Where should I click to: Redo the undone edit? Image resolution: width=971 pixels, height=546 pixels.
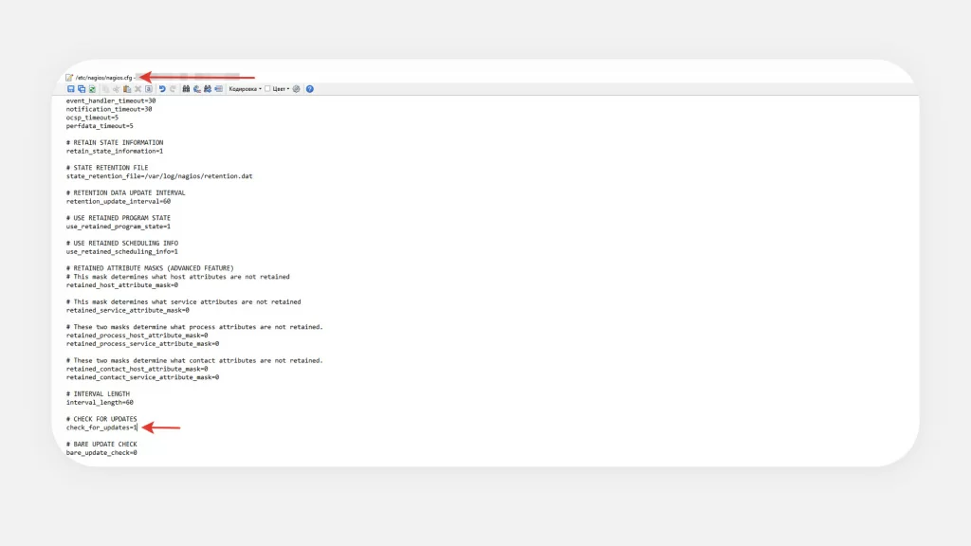[172, 88]
